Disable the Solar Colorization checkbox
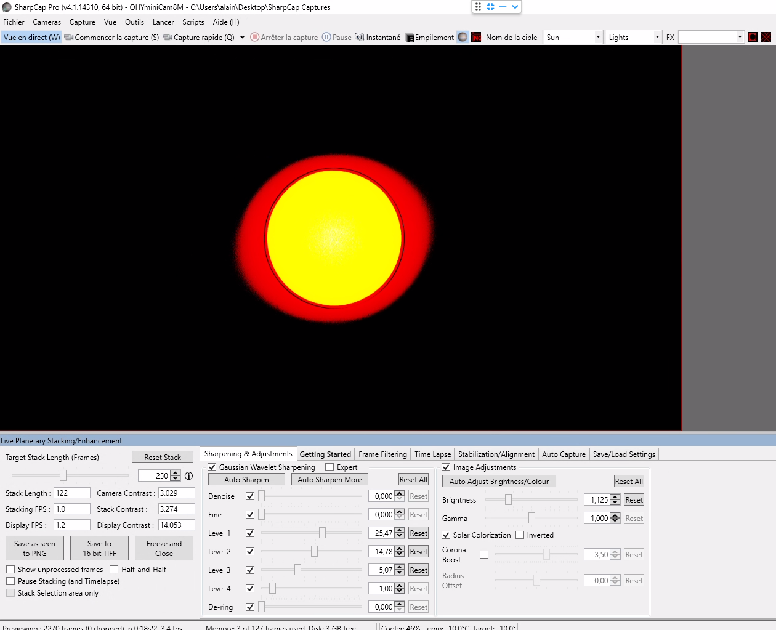The image size is (776, 630). tap(446, 535)
